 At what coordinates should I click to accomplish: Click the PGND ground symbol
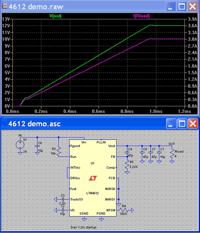tap(101, 219)
